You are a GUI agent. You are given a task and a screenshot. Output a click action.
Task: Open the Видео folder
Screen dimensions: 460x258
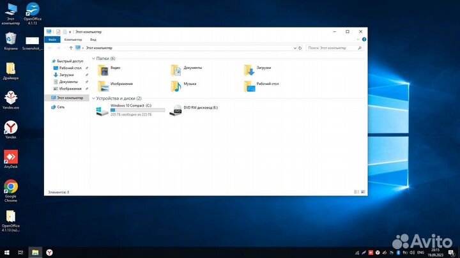point(109,70)
